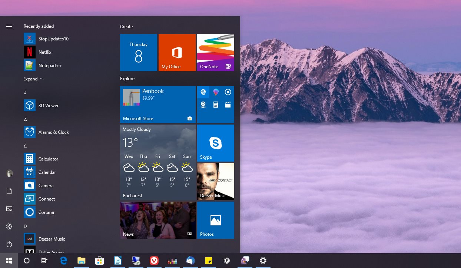The image size is (461, 268).
Task: Click the 'C' letter group header
Action: click(25, 146)
